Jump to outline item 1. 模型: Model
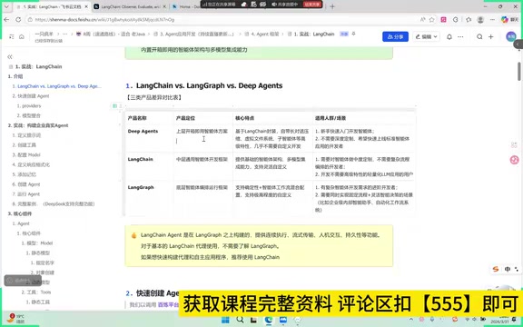523x327 pixels. point(37,243)
